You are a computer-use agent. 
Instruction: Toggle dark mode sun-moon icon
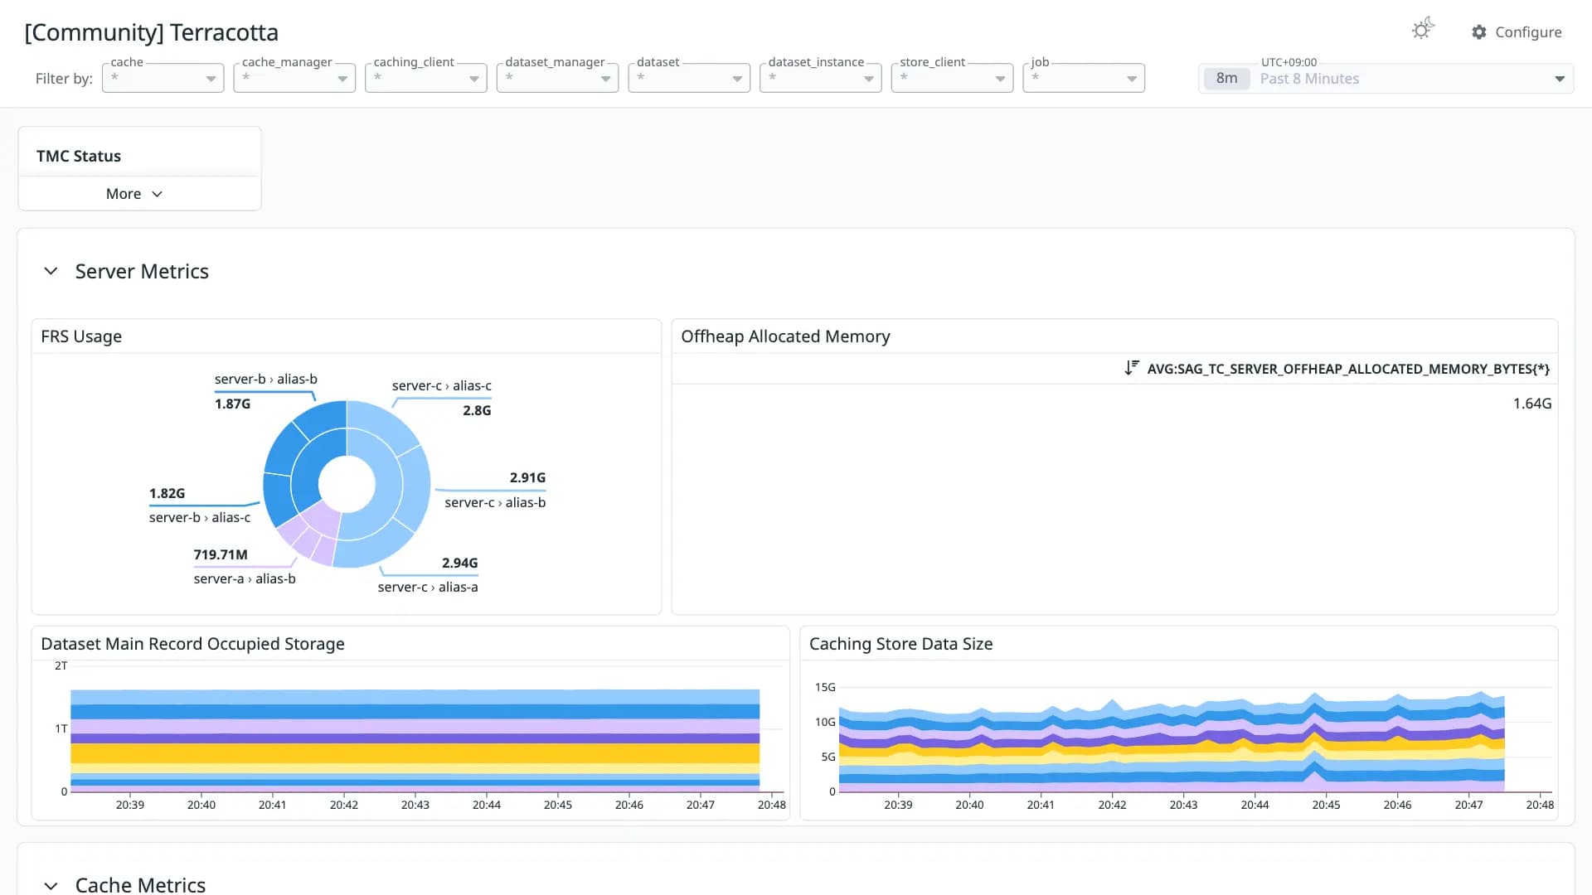pyautogui.click(x=1423, y=30)
